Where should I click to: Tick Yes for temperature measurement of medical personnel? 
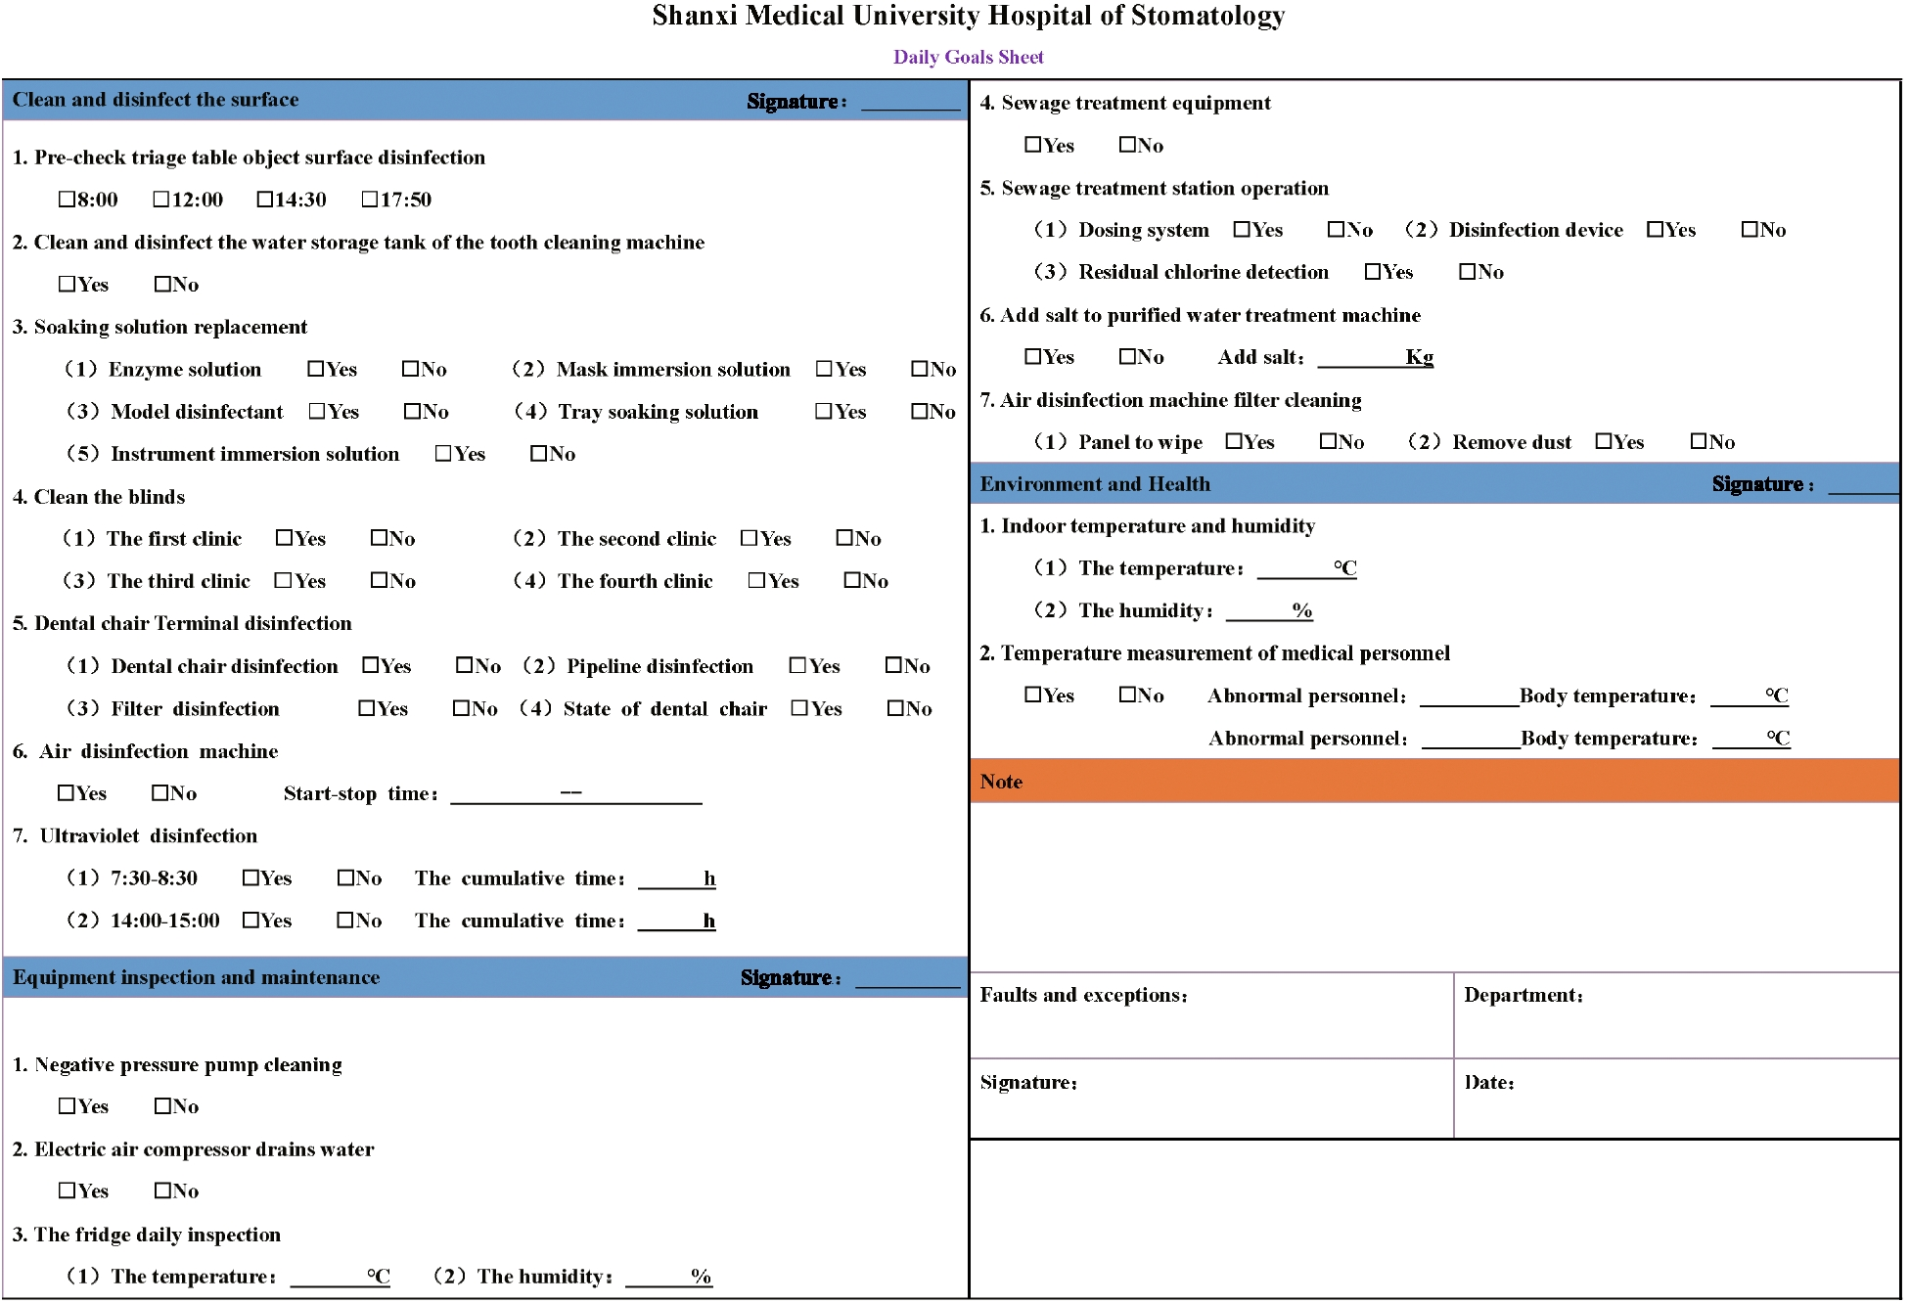coord(1032,695)
